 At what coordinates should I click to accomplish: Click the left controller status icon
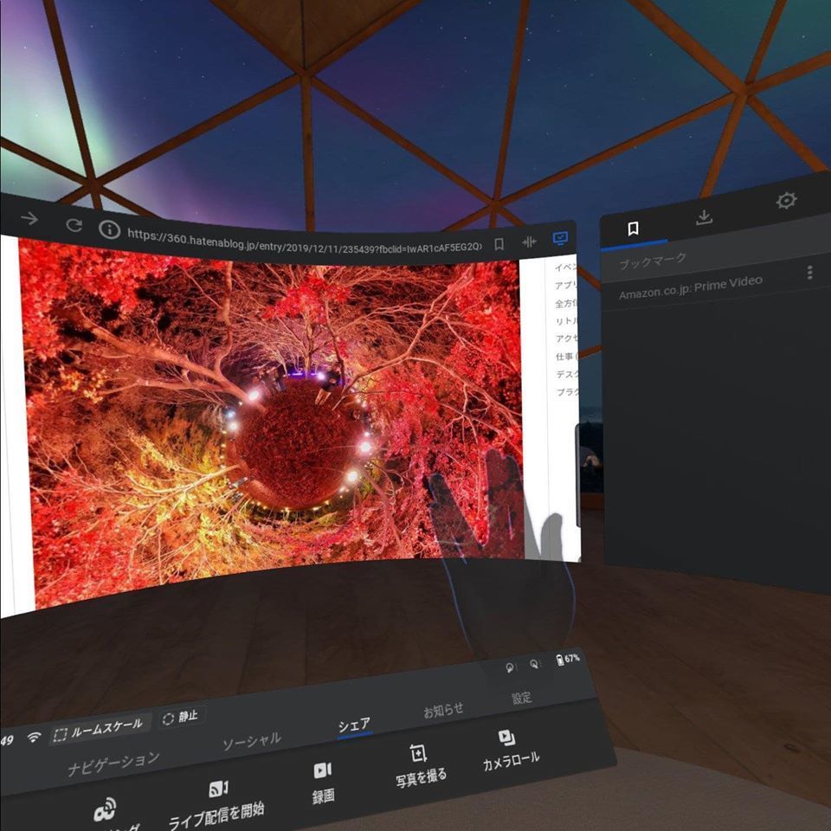coord(509,667)
